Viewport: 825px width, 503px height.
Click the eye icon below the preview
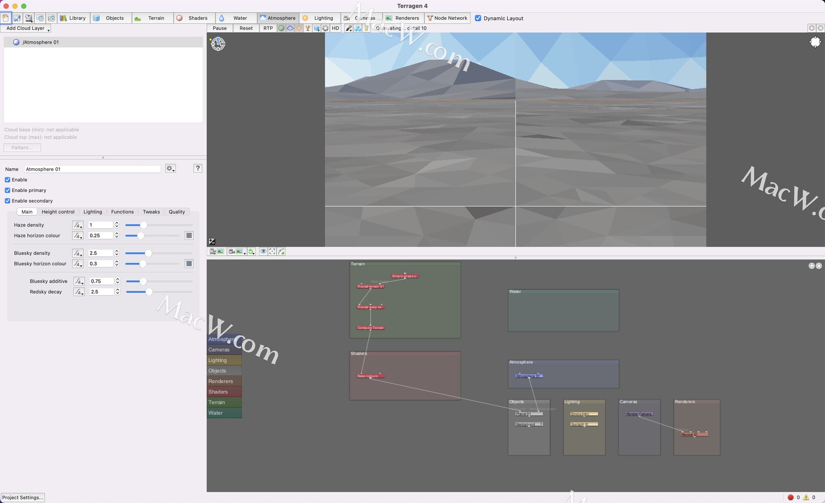point(263,251)
